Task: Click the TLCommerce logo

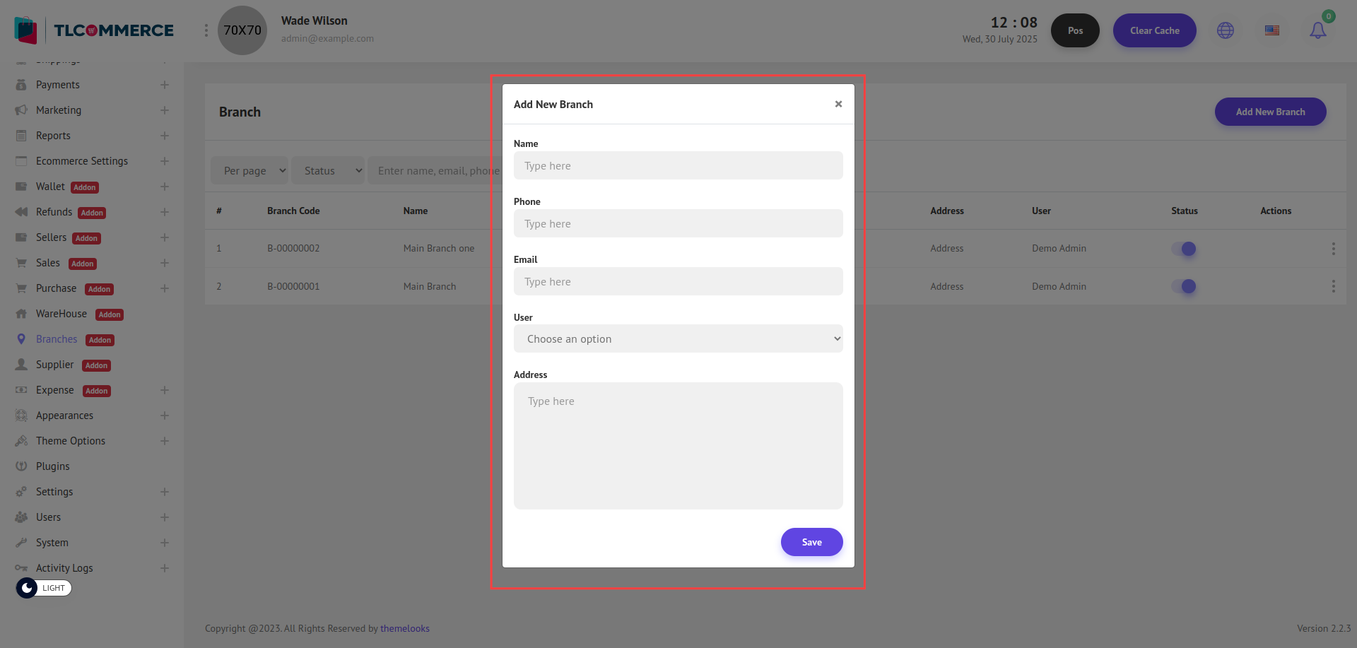Action: coord(94,30)
